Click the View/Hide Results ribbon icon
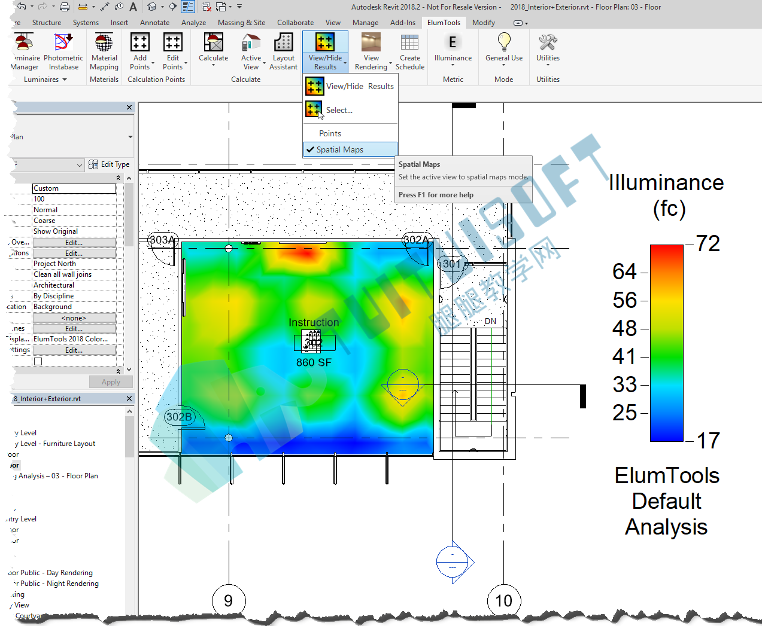Image resolution: width=762 pixels, height=626 pixels. click(x=325, y=42)
